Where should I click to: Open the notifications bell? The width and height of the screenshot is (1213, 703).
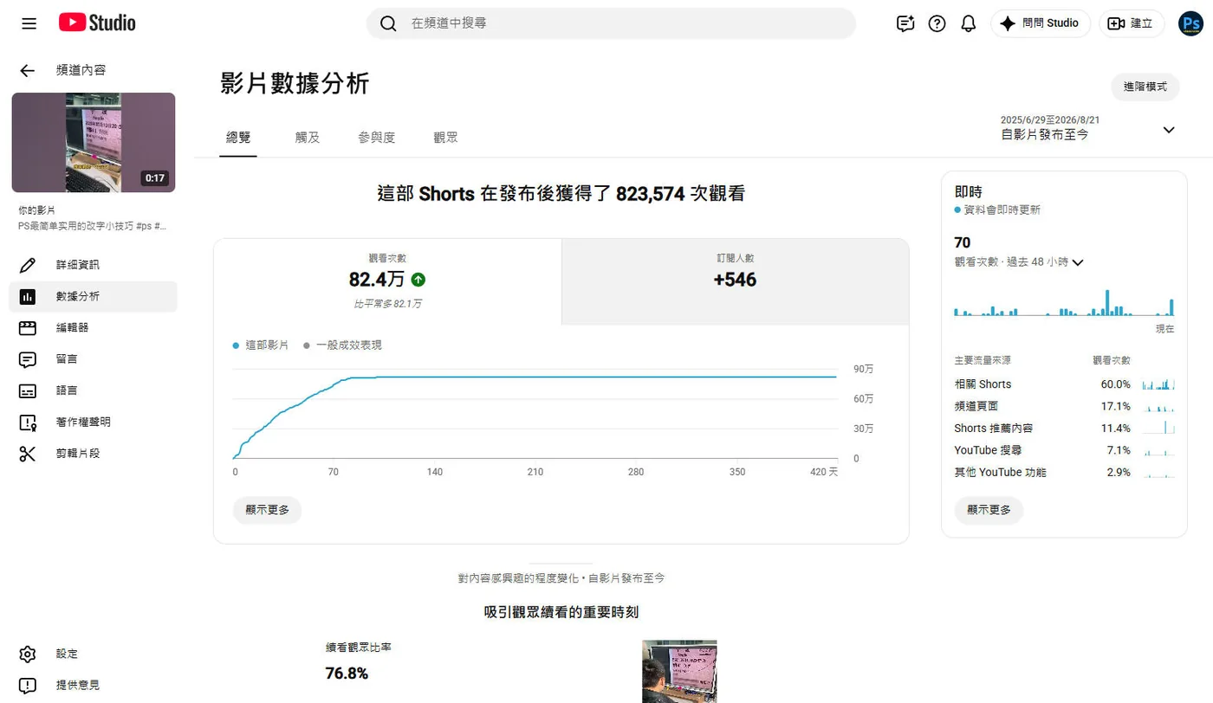click(969, 23)
